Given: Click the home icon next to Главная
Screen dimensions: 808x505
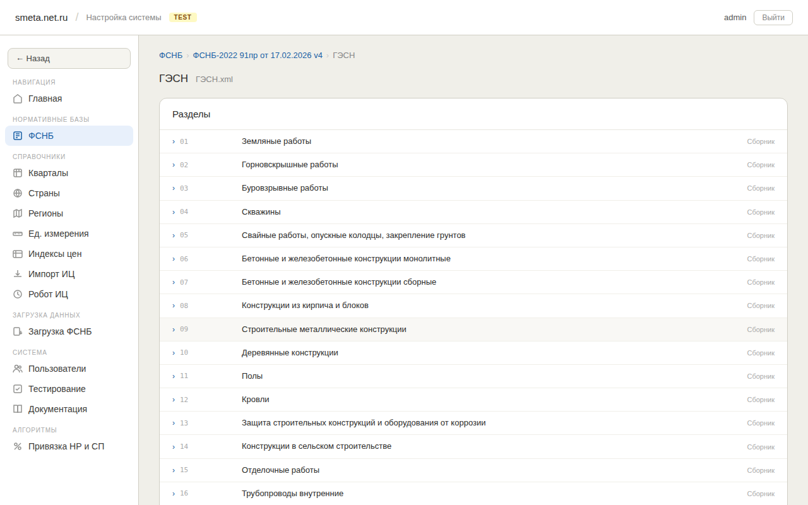Looking at the screenshot, I should pyautogui.click(x=18, y=98).
